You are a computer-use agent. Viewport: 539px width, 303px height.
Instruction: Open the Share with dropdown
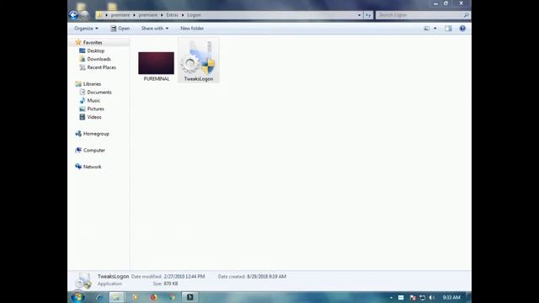coord(155,28)
